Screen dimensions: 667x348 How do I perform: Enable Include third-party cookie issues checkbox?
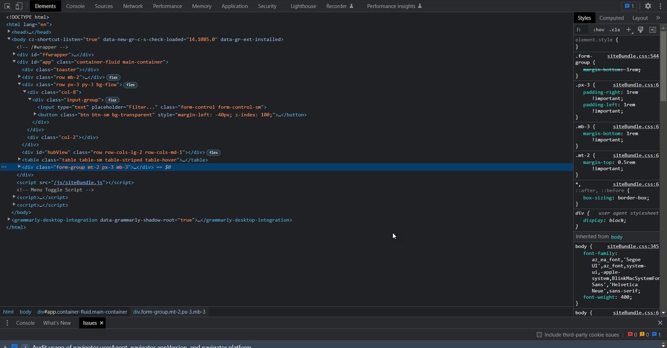pyautogui.click(x=539, y=335)
